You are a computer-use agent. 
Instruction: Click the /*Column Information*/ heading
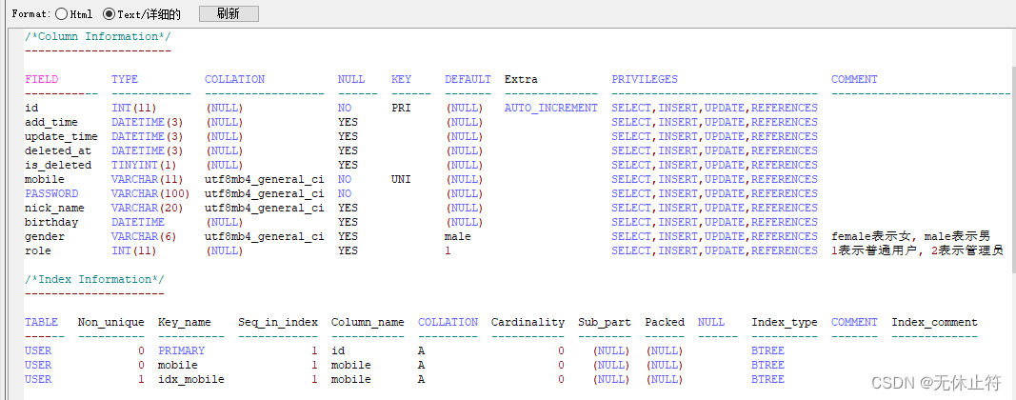coord(98,36)
